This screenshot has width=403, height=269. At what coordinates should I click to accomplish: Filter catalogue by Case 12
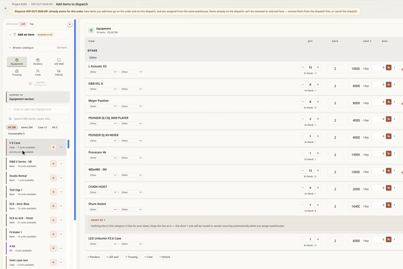click(43, 127)
